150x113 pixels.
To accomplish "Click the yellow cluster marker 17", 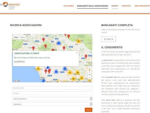I will point(70,73).
